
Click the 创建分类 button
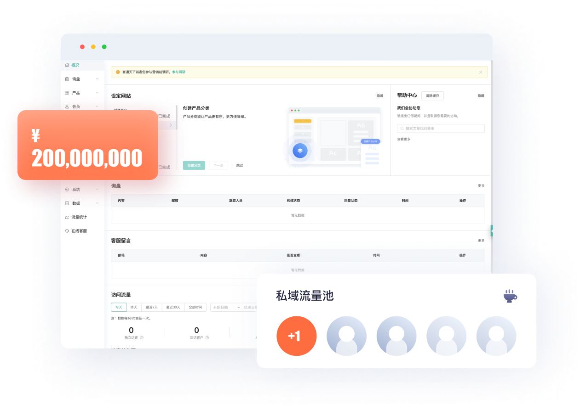coord(194,165)
